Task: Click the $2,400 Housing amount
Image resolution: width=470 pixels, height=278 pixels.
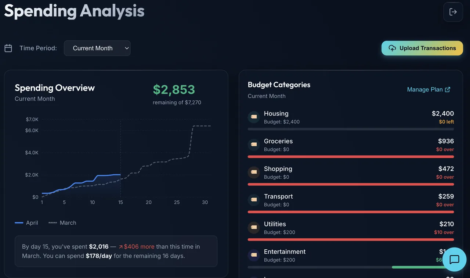Action: tap(443, 114)
